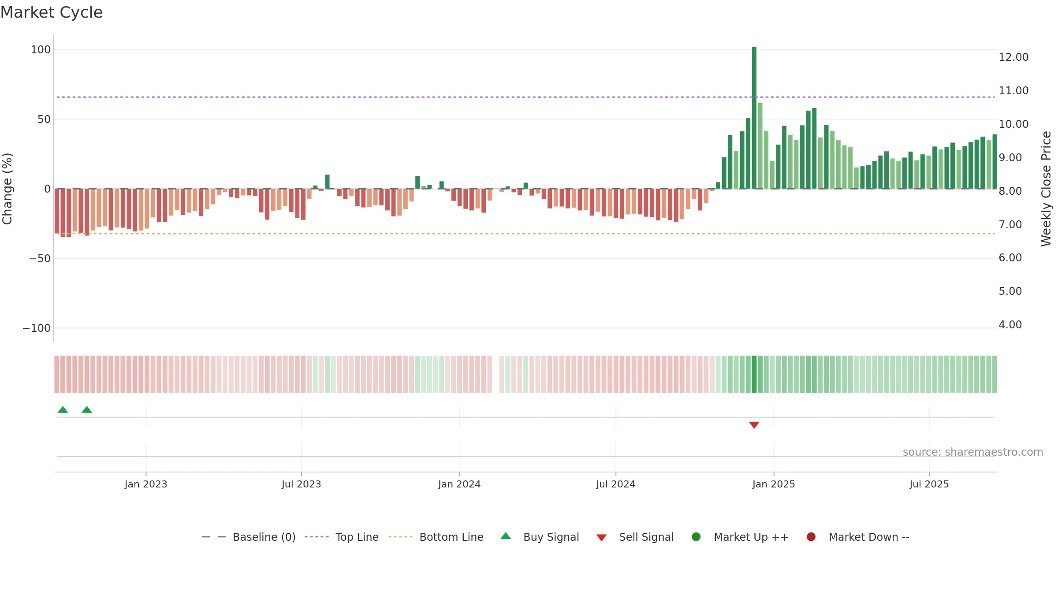Toggle the Bottom Line legend entry
This screenshot has width=1058, height=595.
tap(436, 537)
